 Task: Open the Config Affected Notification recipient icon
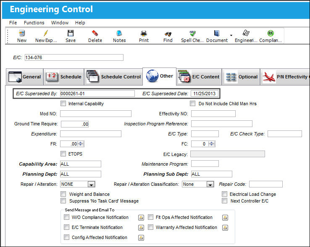click(141, 238)
